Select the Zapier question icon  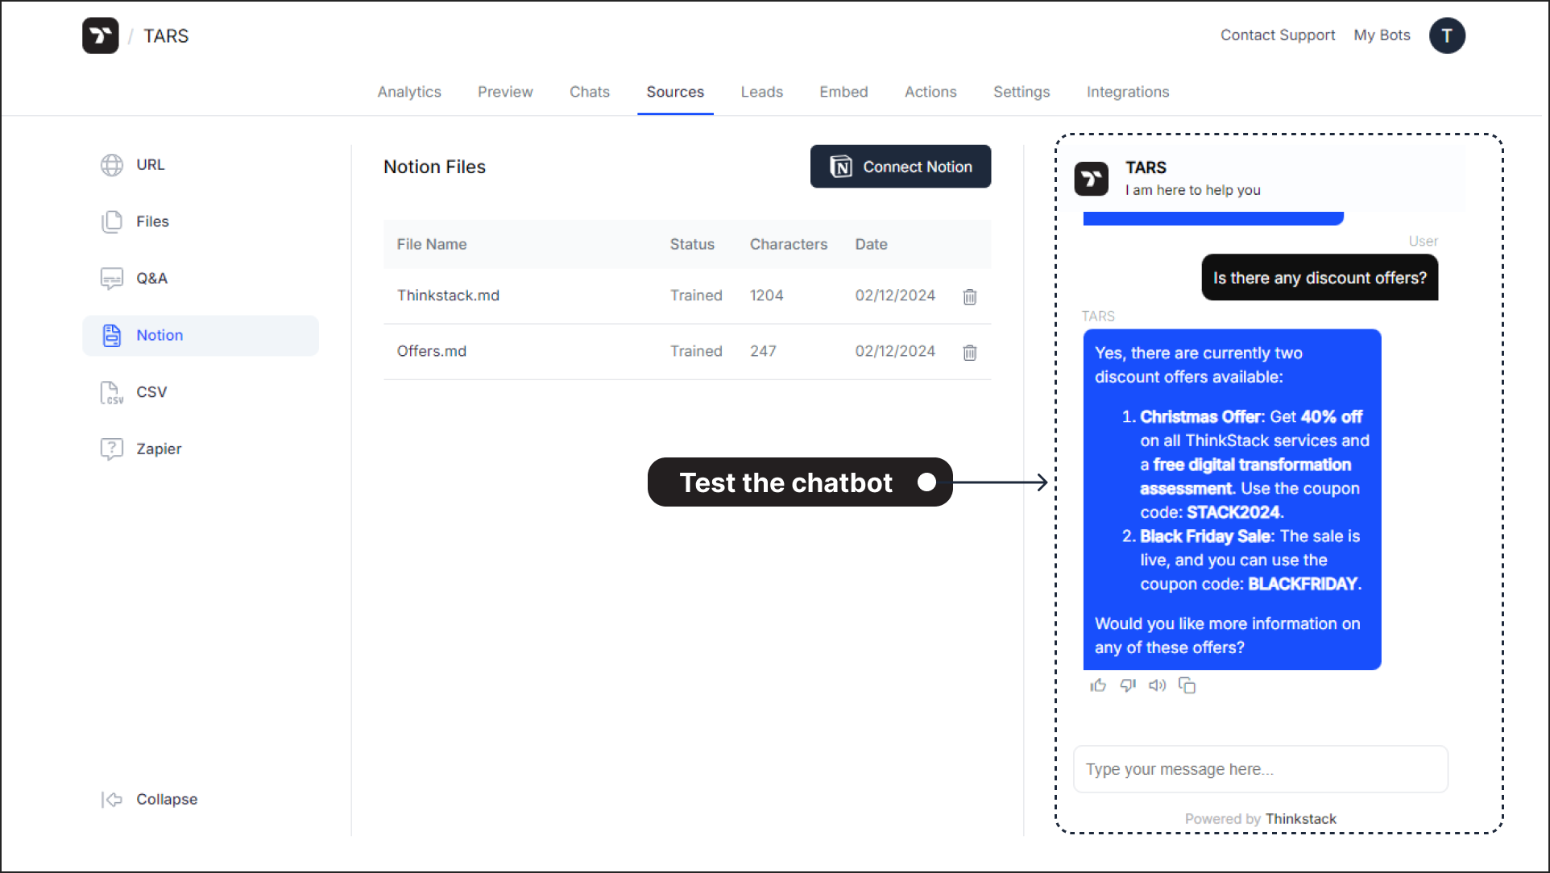click(112, 449)
